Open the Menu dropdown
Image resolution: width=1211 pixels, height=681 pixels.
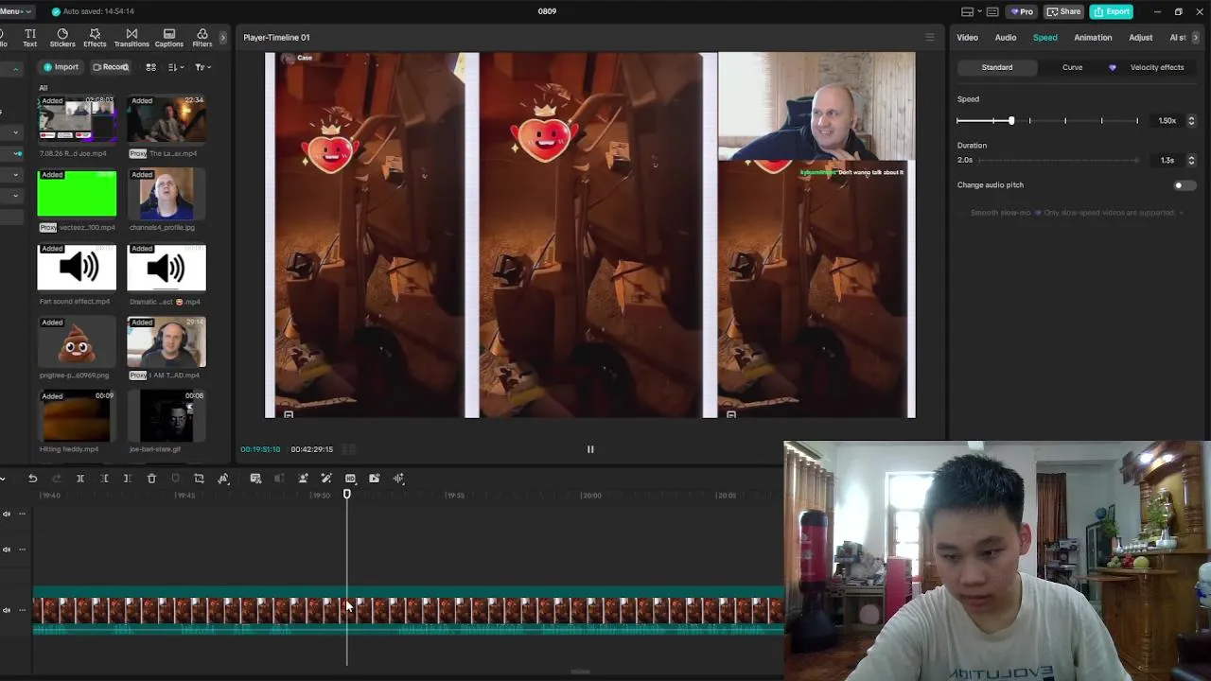(x=15, y=11)
